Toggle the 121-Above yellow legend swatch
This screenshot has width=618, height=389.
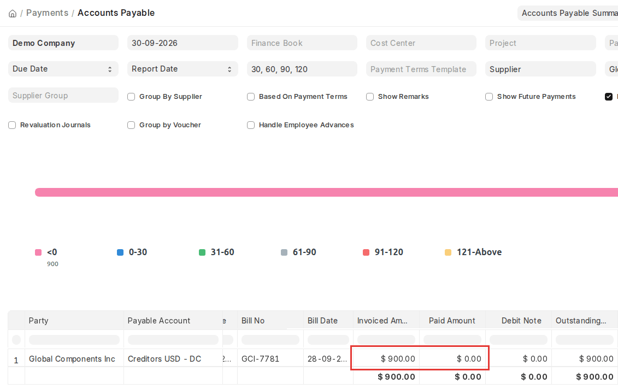pyautogui.click(x=448, y=252)
